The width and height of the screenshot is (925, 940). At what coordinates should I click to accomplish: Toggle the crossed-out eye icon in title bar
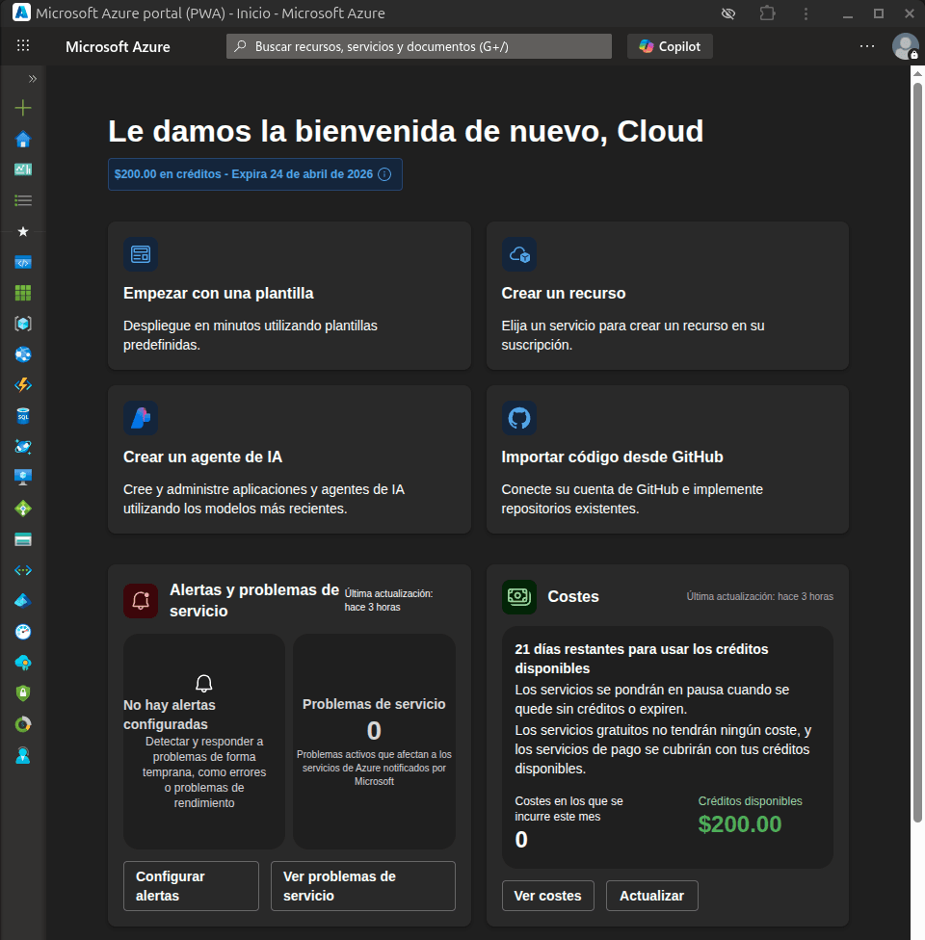click(x=728, y=13)
